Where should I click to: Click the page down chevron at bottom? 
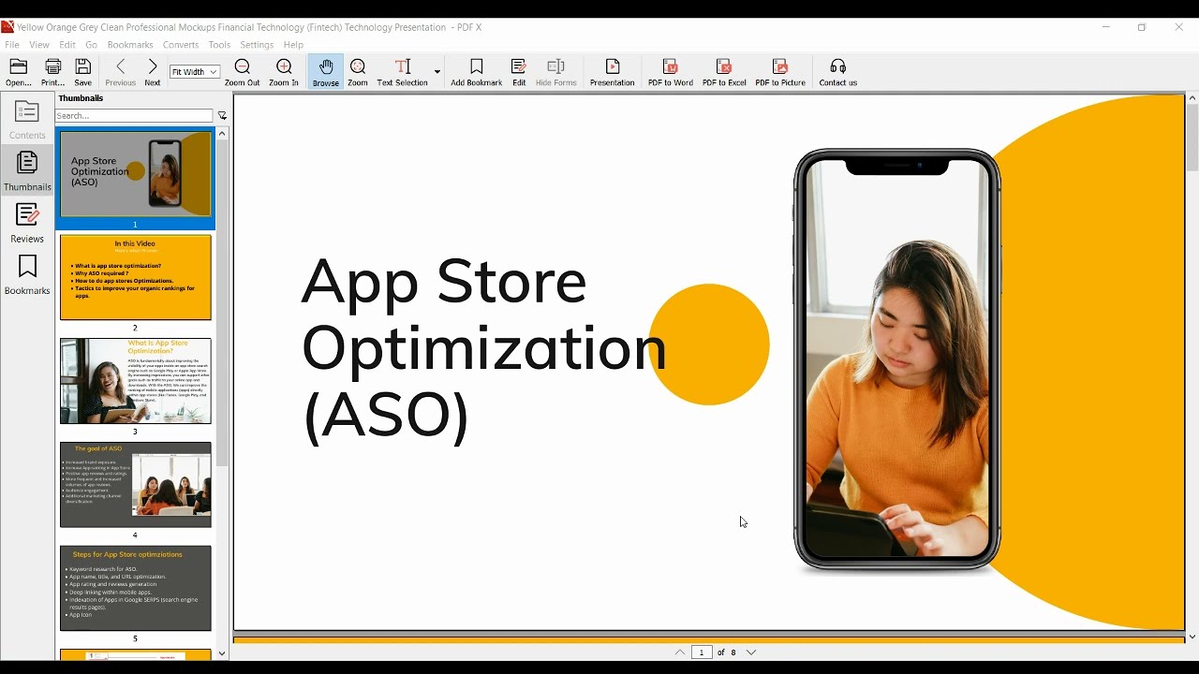[751, 652]
